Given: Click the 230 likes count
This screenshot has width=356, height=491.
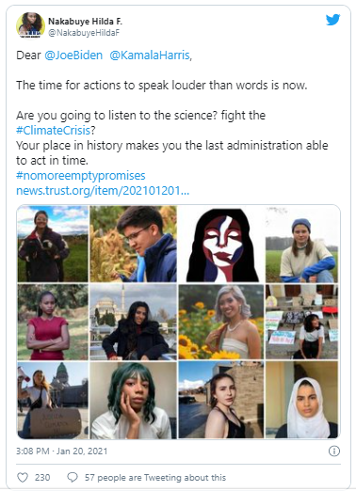Looking at the screenshot, I should (42, 478).
